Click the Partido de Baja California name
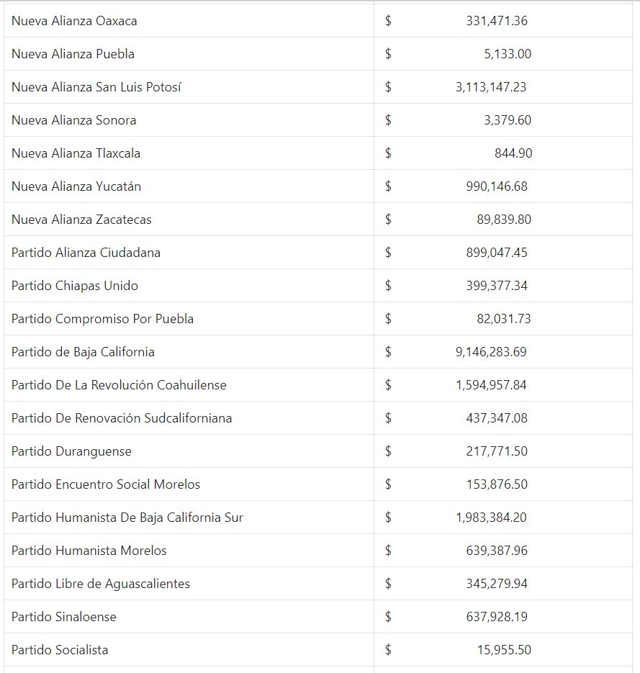This screenshot has height=673, width=640. (83, 352)
